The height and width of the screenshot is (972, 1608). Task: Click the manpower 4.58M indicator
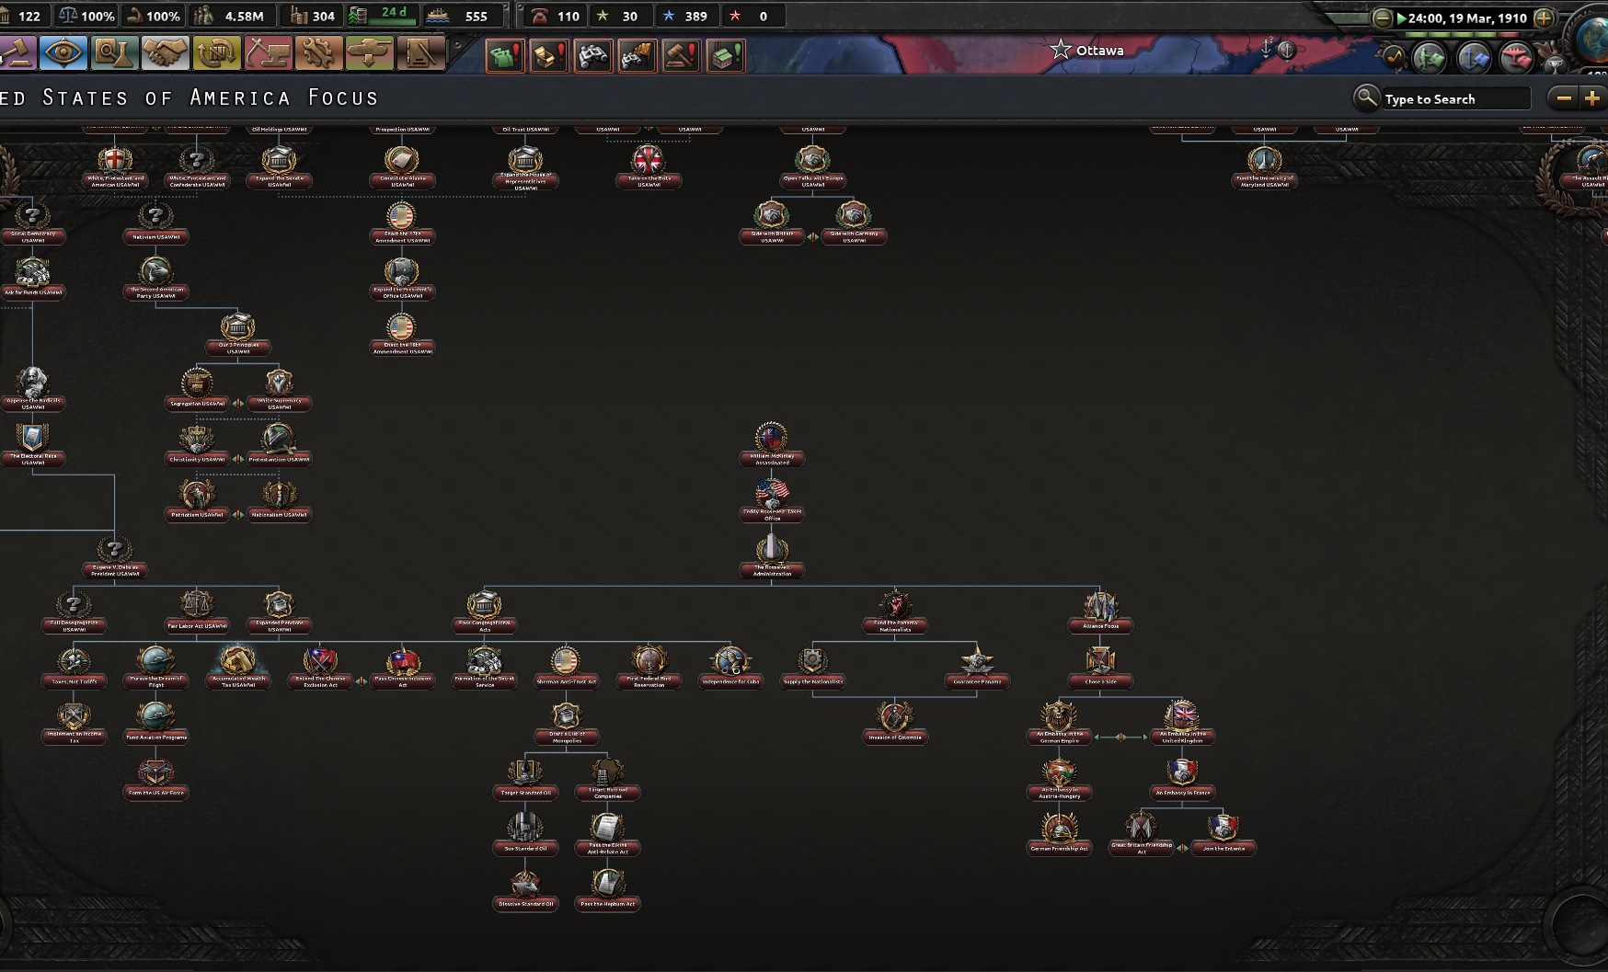coord(230,16)
